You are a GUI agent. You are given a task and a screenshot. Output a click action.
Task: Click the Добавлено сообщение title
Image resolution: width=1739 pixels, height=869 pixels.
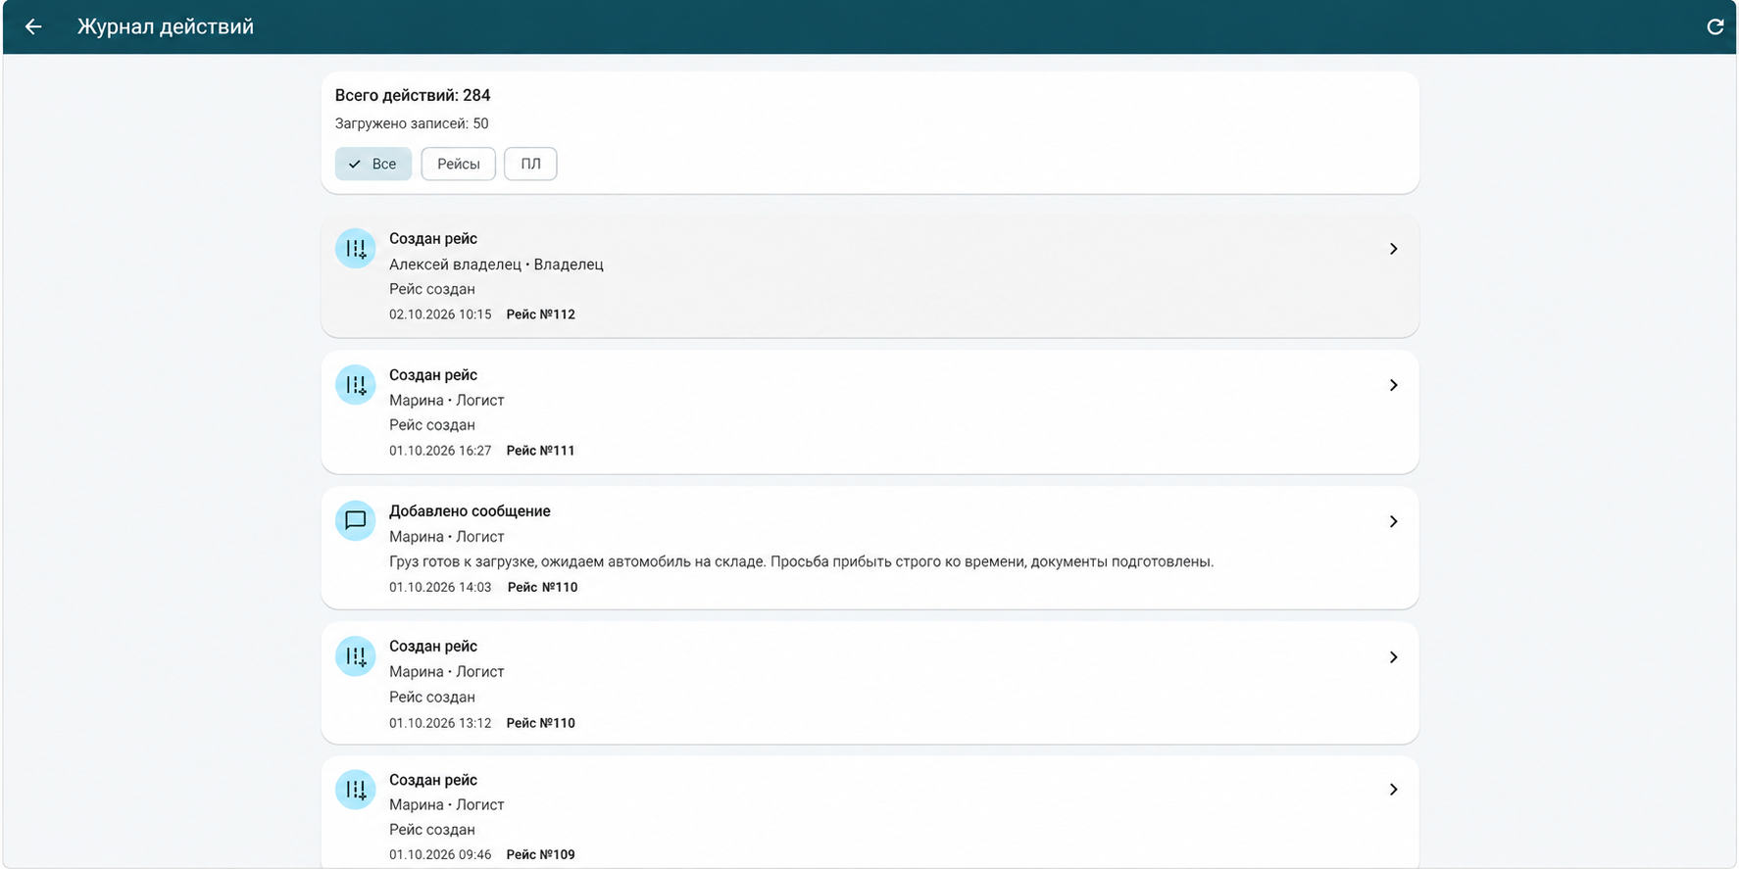(x=470, y=511)
